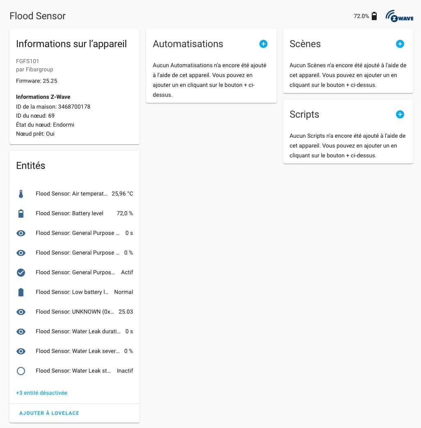Image resolution: width=421 pixels, height=428 pixels.
Task: Click the empty circle for Water Leak status
Action: [21, 371]
